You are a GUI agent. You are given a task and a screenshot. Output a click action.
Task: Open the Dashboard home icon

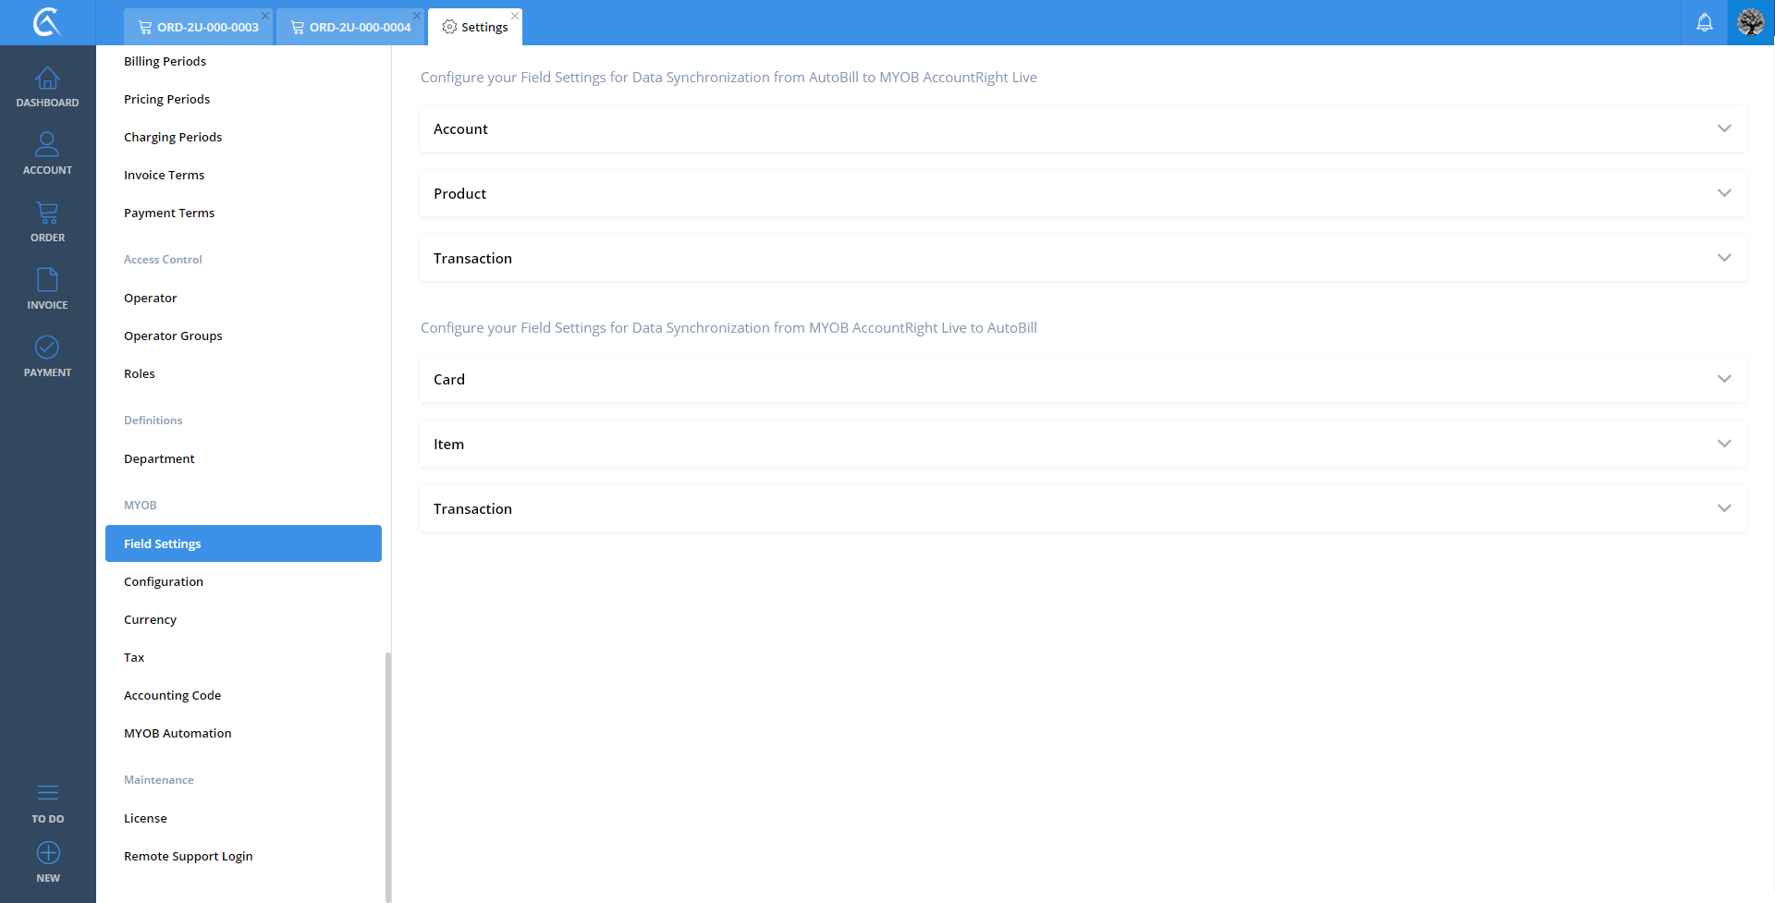coord(47,79)
